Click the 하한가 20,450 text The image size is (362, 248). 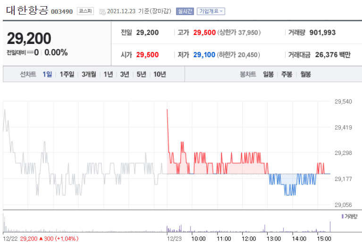tap(238, 55)
